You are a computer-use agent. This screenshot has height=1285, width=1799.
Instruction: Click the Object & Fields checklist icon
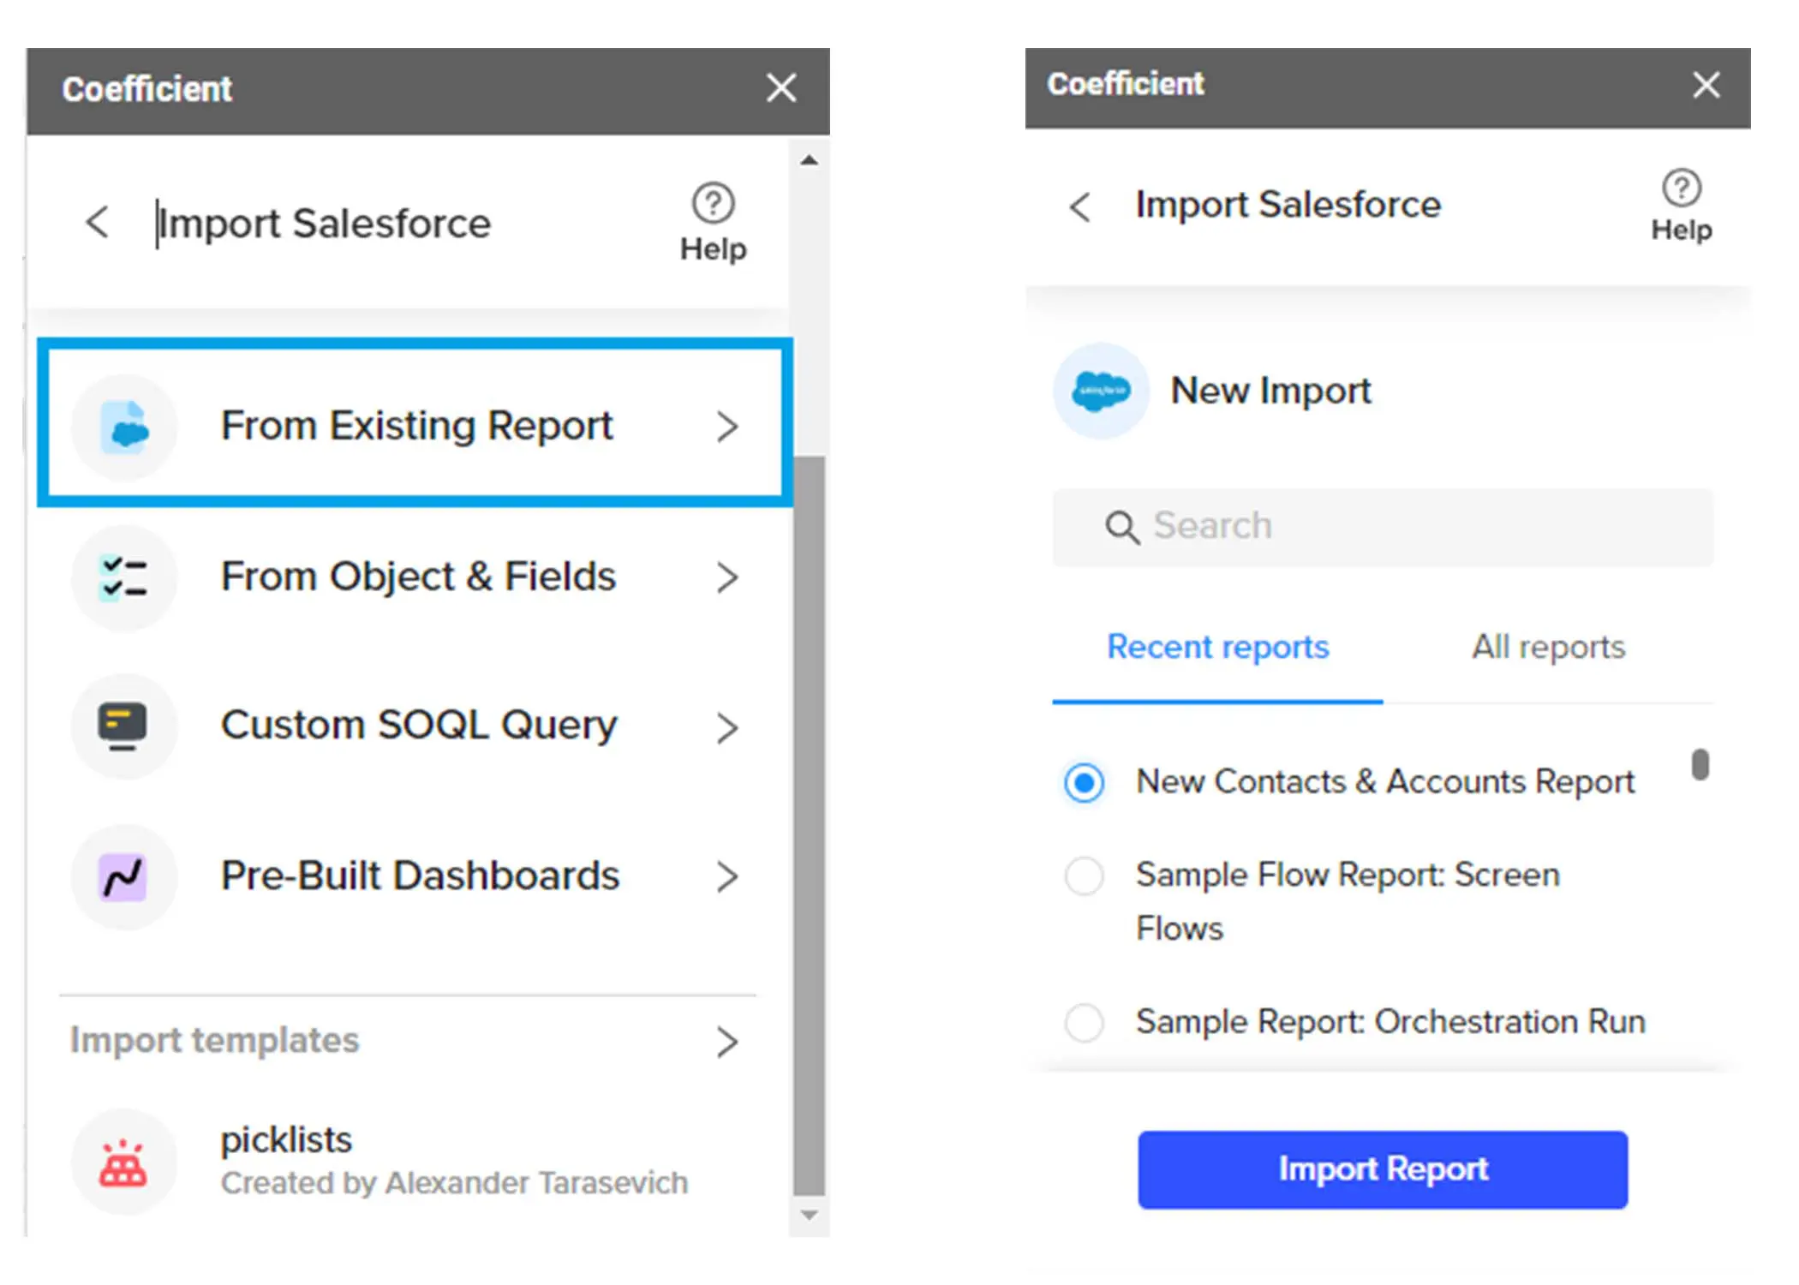pyautogui.click(x=124, y=577)
